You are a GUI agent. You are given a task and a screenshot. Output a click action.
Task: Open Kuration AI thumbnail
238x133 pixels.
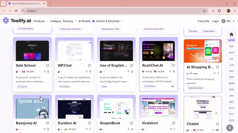coord(74,108)
